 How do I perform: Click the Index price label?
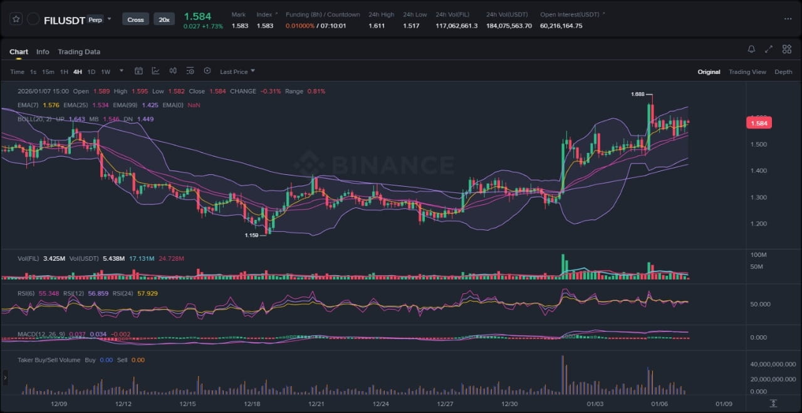pyautogui.click(x=264, y=14)
